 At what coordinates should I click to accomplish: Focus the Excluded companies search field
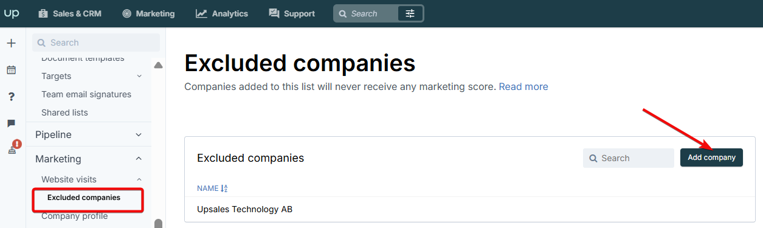(x=629, y=158)
